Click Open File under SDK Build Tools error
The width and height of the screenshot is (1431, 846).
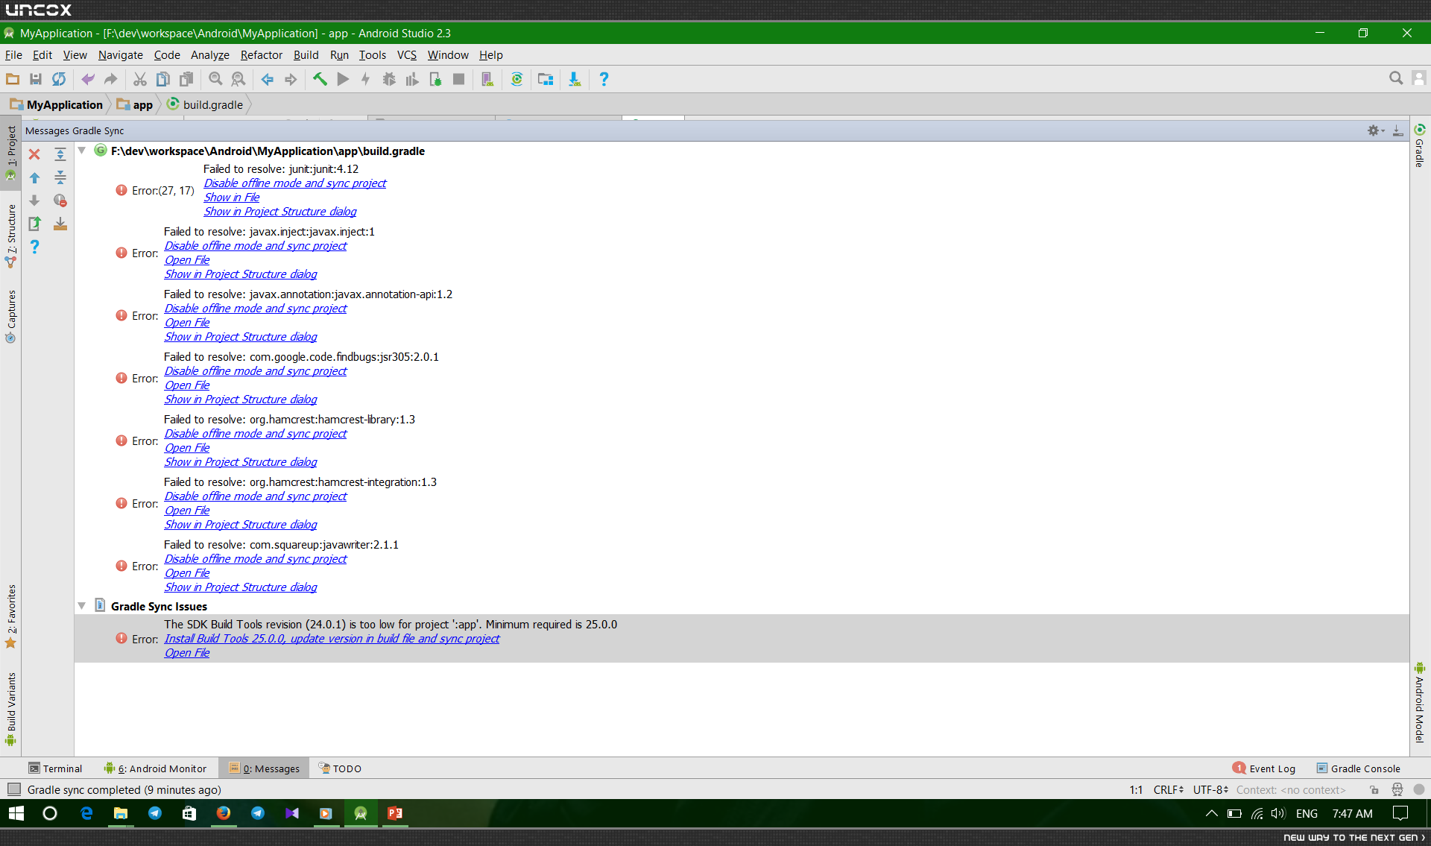point(187,653)
